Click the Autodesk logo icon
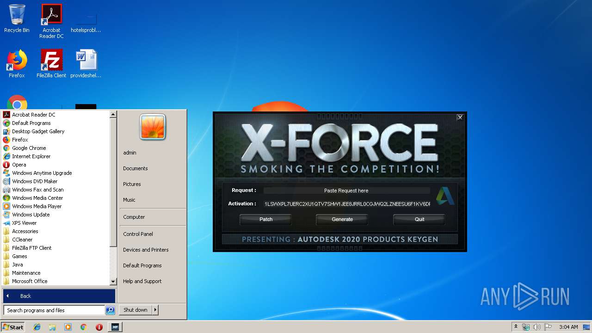592x333 pixels. coord(445,196)
